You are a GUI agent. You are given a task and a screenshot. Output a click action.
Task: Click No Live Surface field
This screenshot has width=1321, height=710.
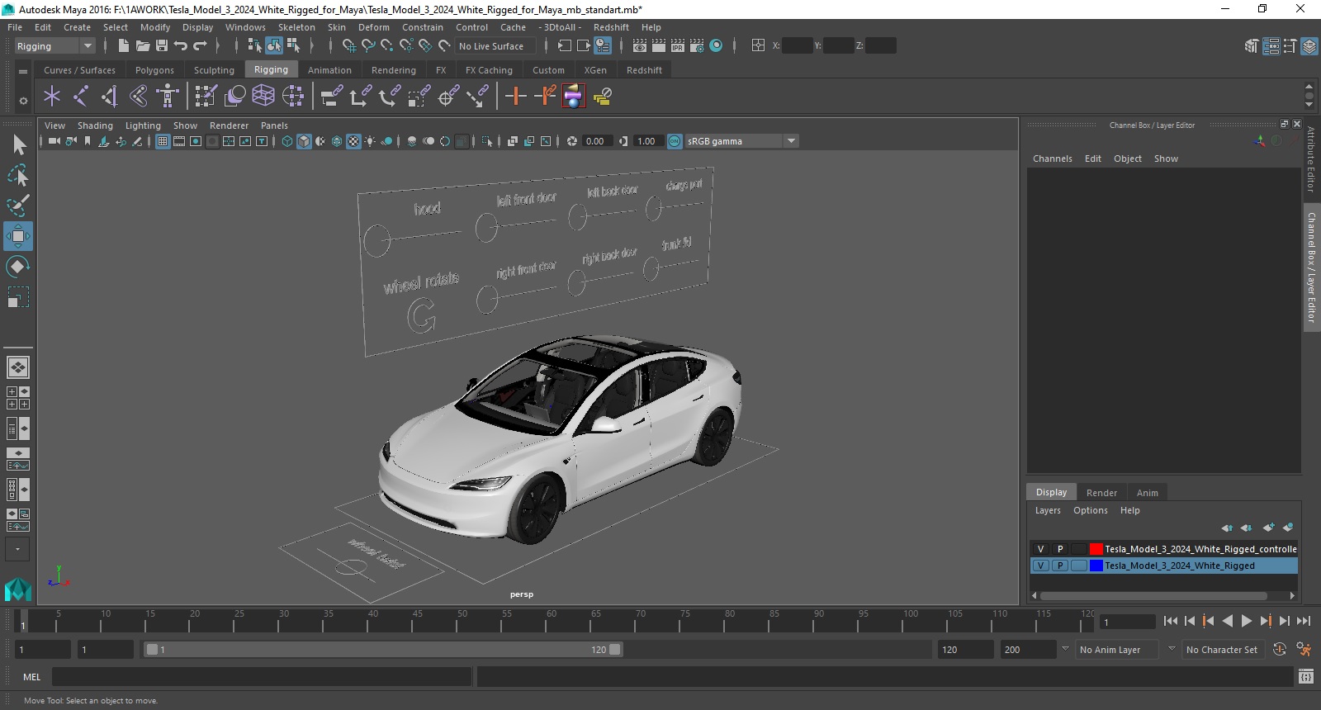[x=495, y=46]
